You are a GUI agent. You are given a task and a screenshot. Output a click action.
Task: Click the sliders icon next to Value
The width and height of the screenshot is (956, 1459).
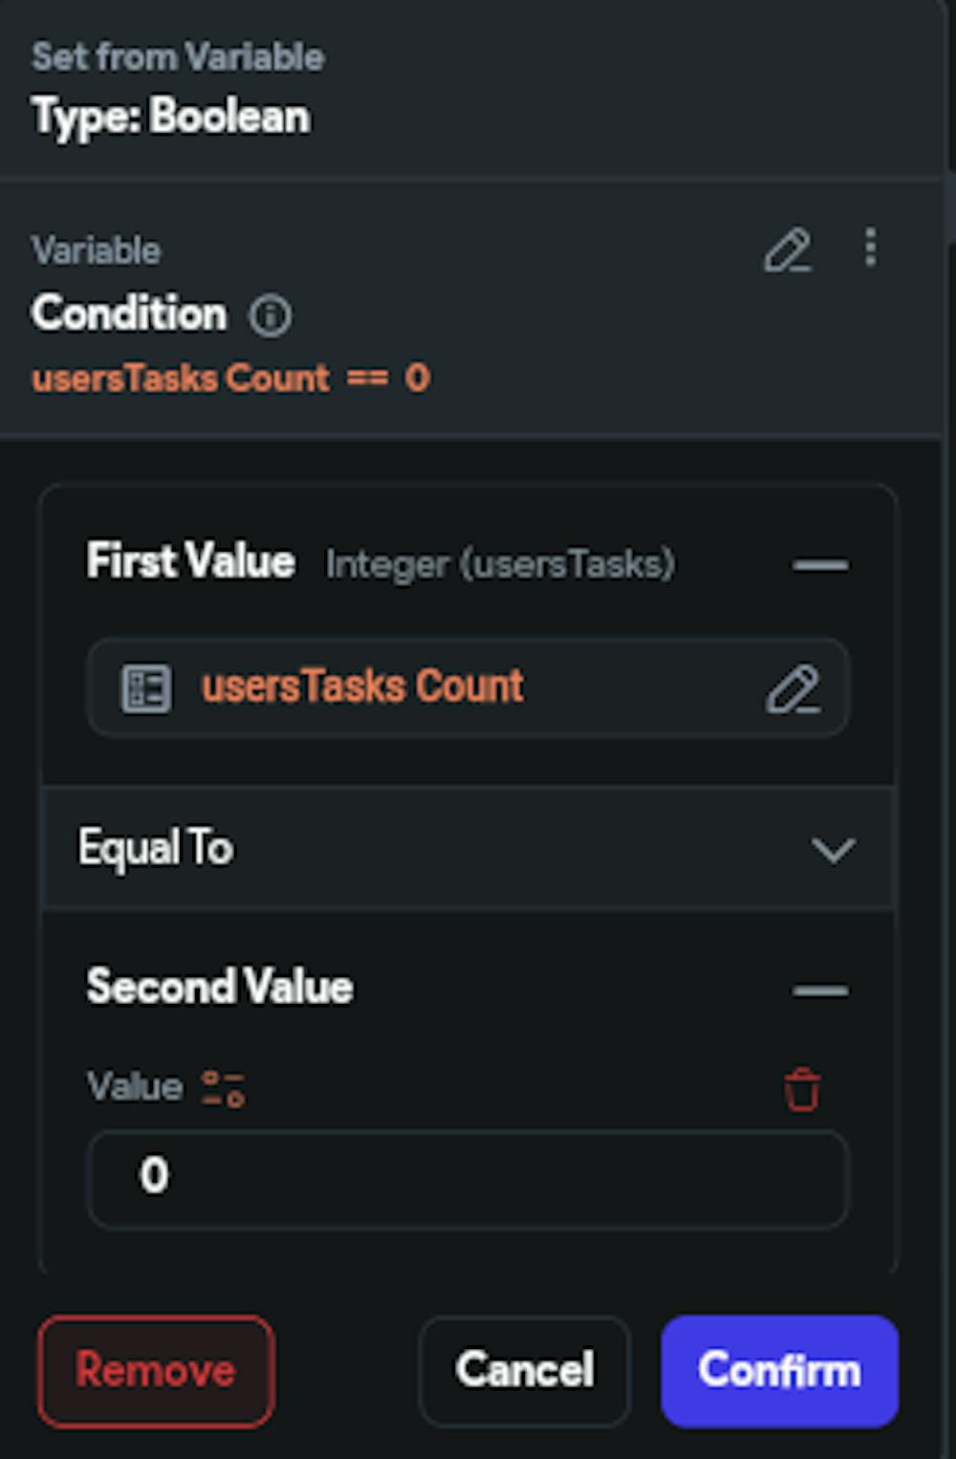224,1088
